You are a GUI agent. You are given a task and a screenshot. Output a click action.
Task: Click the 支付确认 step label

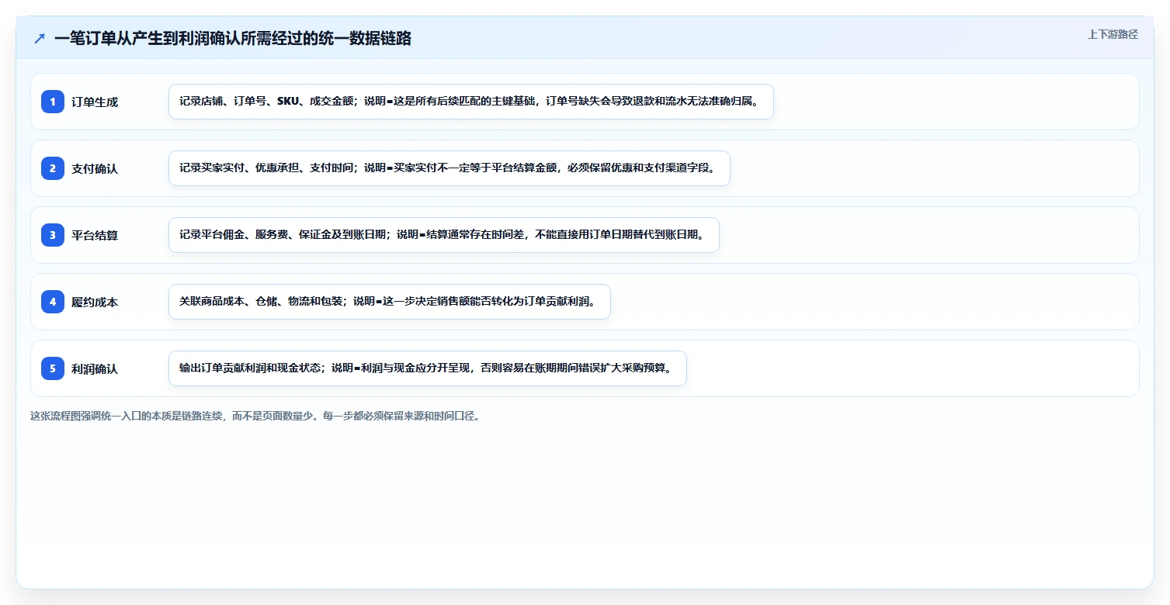[x=95, y=168]
